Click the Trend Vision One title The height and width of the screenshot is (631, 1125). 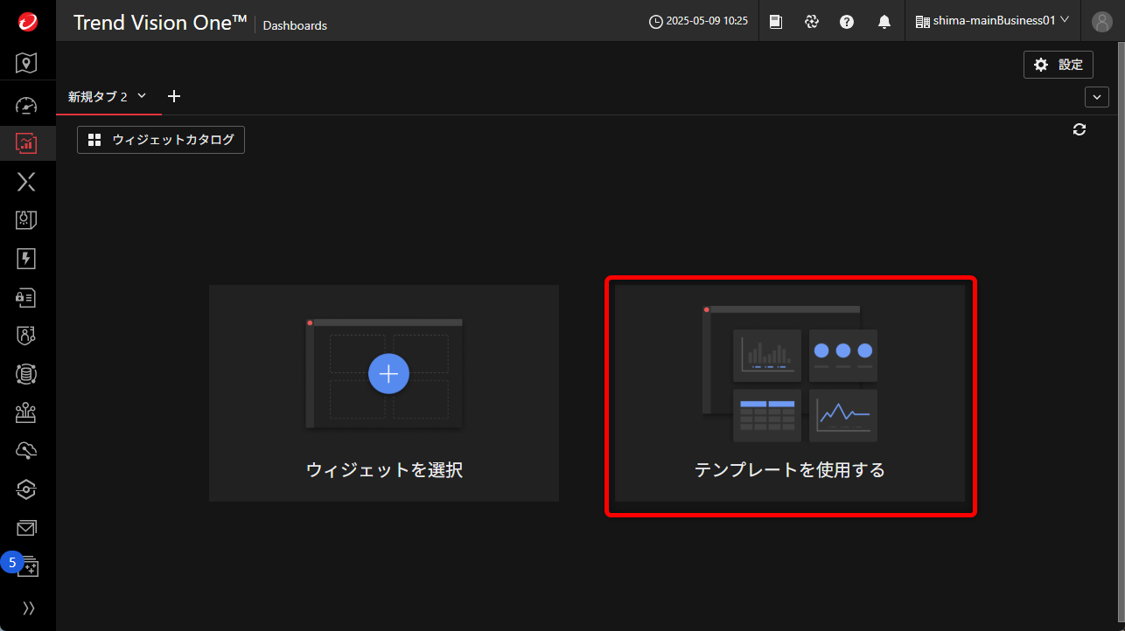tap(160, 23)
